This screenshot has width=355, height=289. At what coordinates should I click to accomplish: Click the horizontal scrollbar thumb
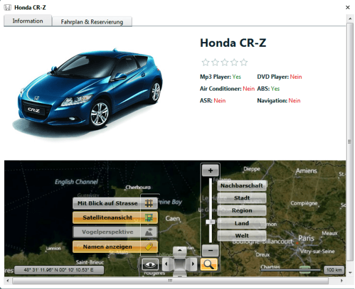click(x=170, y=281)
